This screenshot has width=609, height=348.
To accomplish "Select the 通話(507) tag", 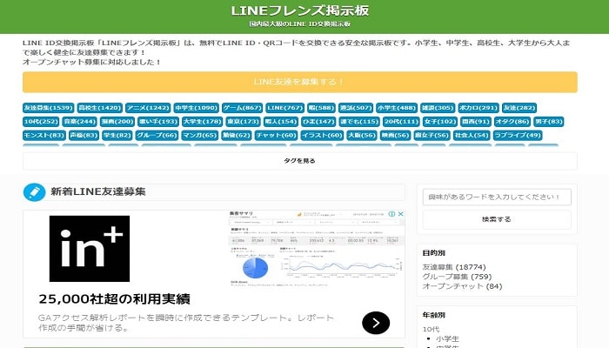I will [x=356, y=108].
